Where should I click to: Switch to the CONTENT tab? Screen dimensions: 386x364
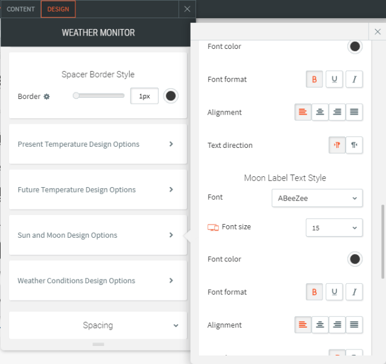21,9
